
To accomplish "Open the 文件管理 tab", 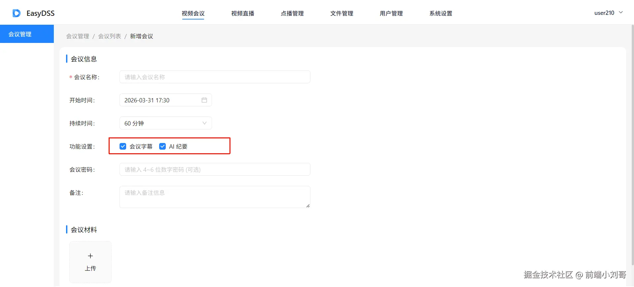I will (x=342, y=14).
